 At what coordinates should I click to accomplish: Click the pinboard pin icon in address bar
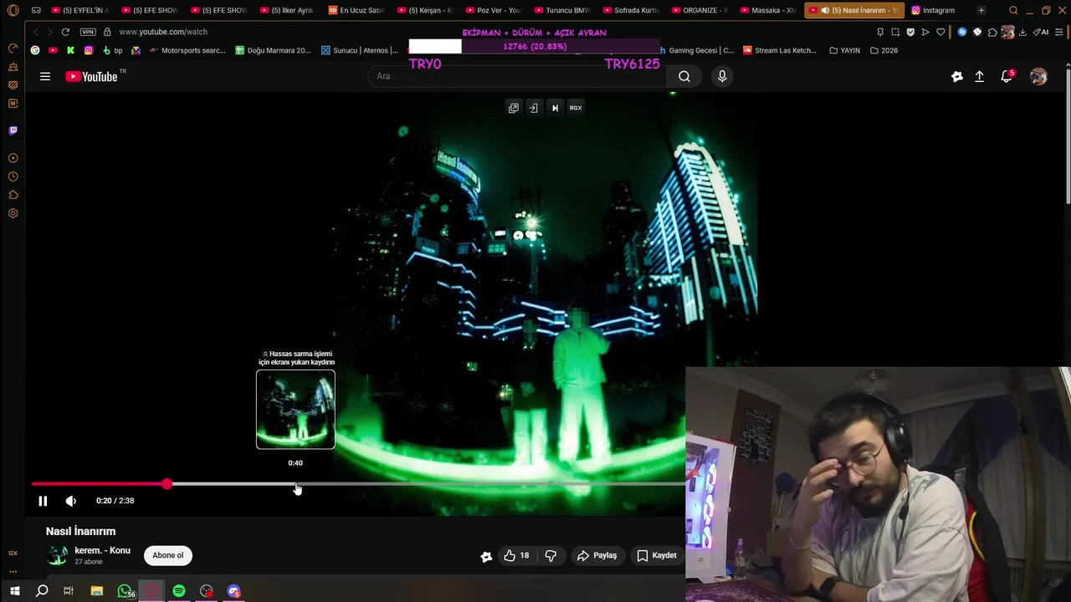(x=880, y=32)
